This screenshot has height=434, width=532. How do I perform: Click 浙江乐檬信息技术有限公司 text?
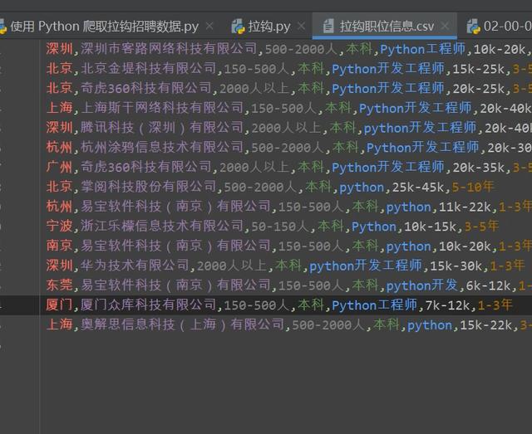162,226
